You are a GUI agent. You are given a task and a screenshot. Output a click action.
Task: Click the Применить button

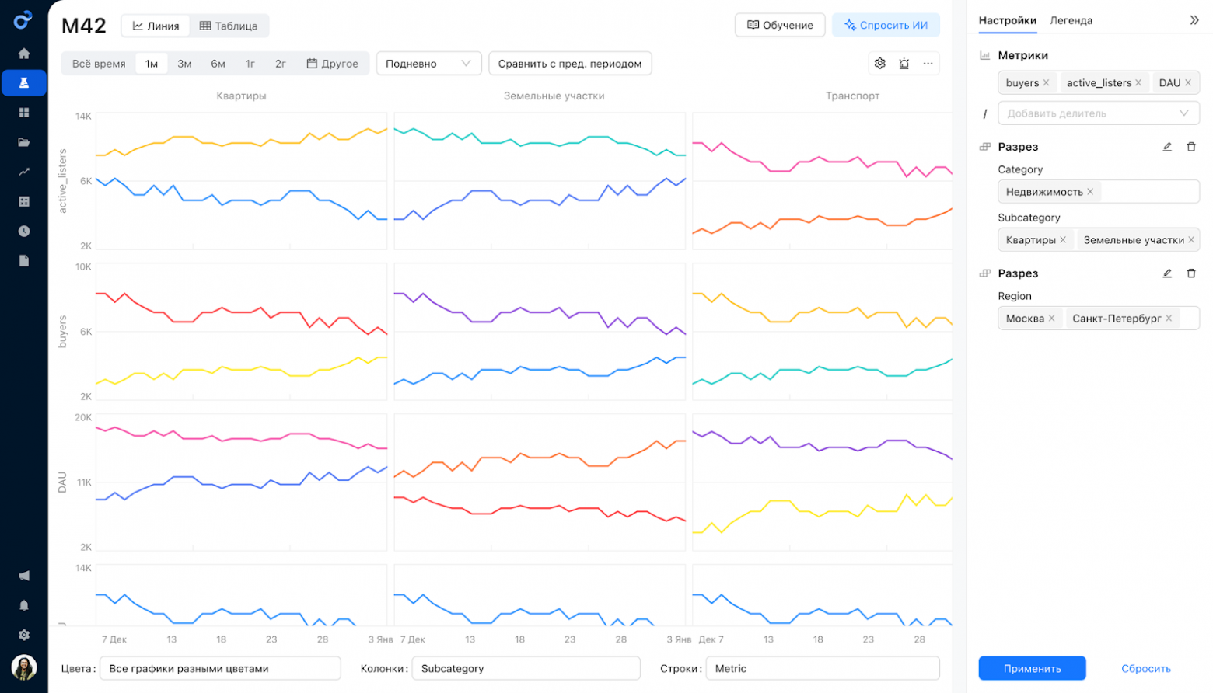[x=1032, y=668]
